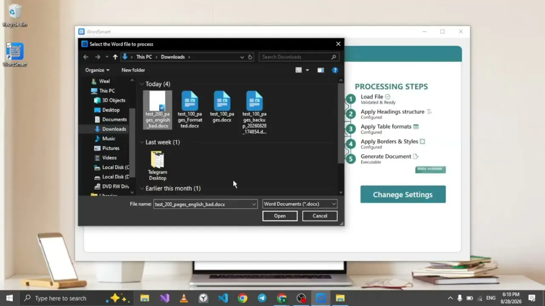
Task: Click the headings icon beside Apply Headings structure
Action: click(x=429, y=112)
